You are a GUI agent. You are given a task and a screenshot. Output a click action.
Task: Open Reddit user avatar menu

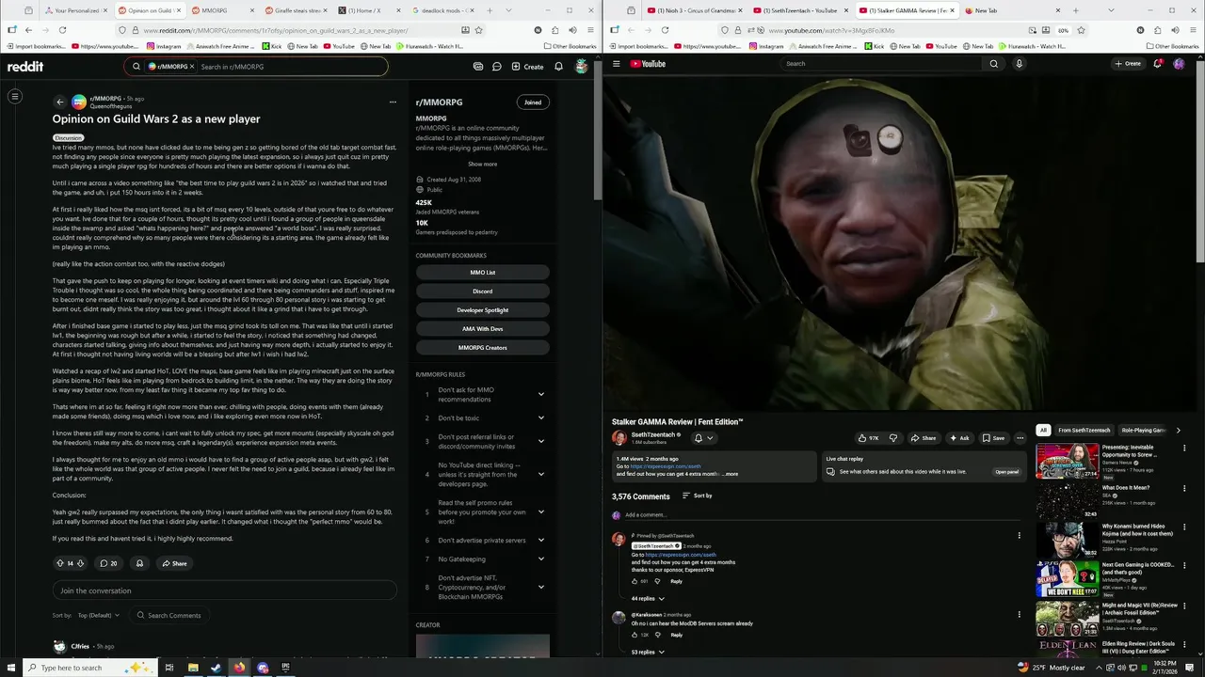(582, 67)
